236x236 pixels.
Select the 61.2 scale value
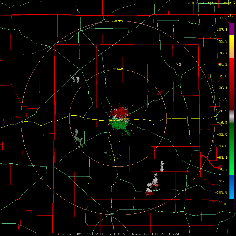click(223, 65)
